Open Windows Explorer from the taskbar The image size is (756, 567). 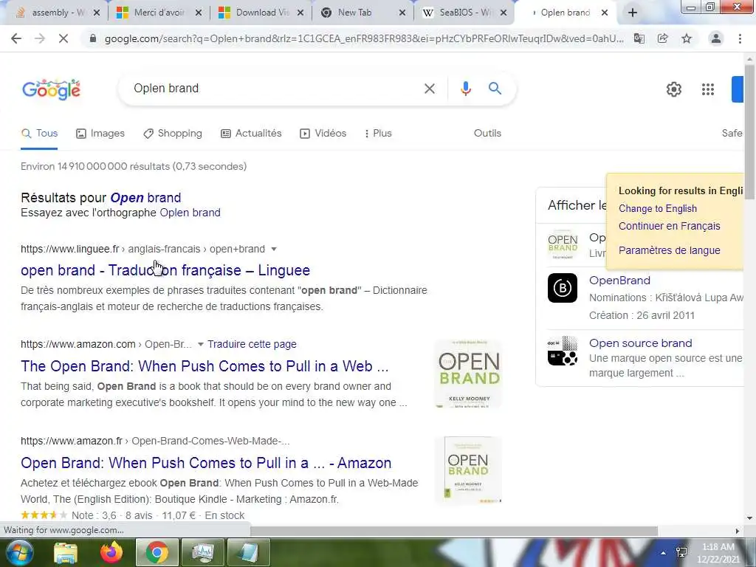(x=66, y=552)
